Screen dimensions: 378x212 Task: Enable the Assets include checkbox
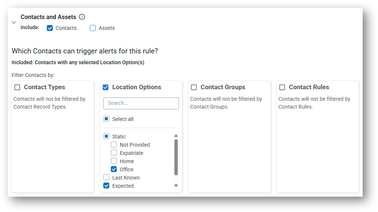pyautogui.click(x=93, y=28)
